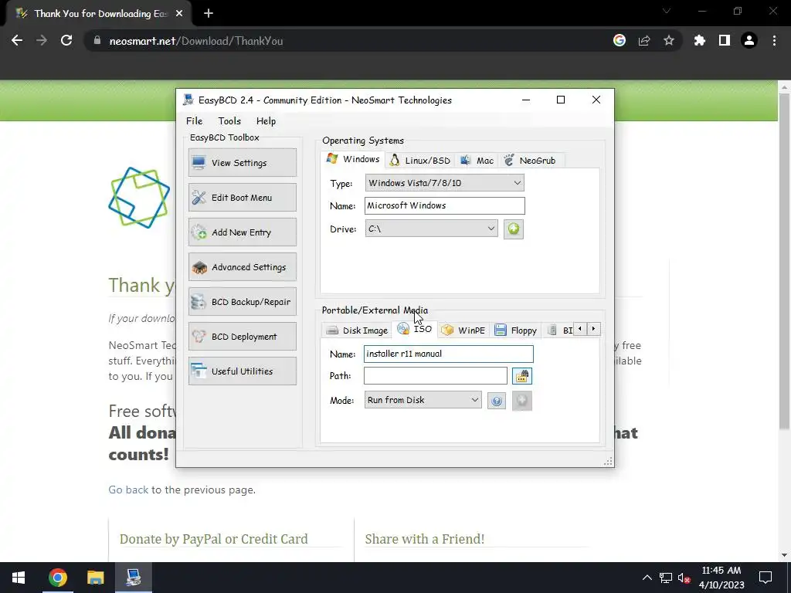Open Edit Boot Menu
The image size is (791, 593).
(x=242, y=197)
